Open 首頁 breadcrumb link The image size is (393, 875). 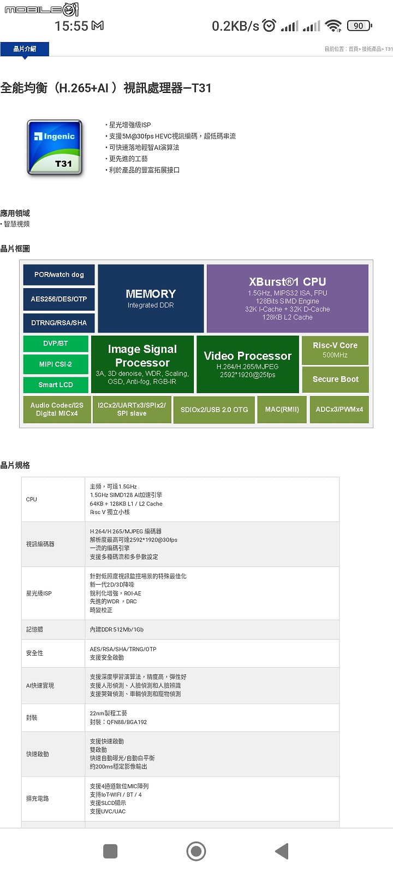click(354, 49)
